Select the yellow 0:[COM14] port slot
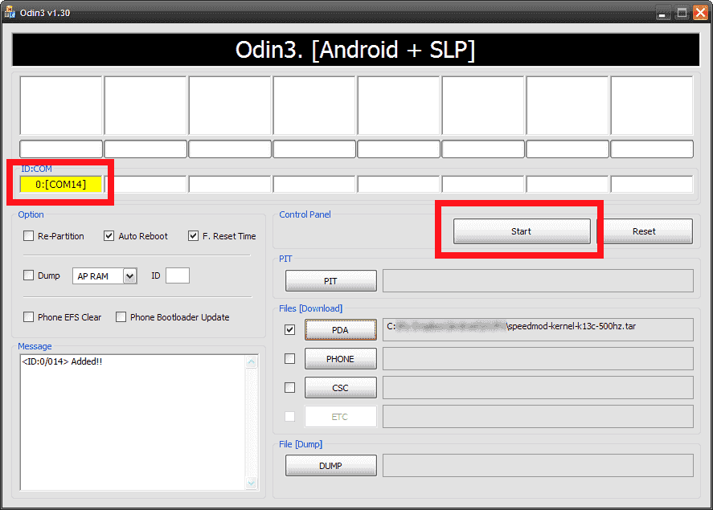The image size is (713, 510). click(x=61, y=185)
